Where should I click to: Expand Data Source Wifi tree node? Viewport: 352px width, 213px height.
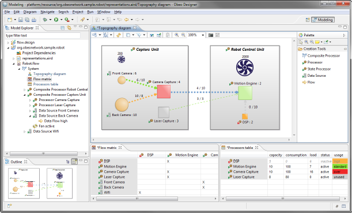(x=25, y=132)
